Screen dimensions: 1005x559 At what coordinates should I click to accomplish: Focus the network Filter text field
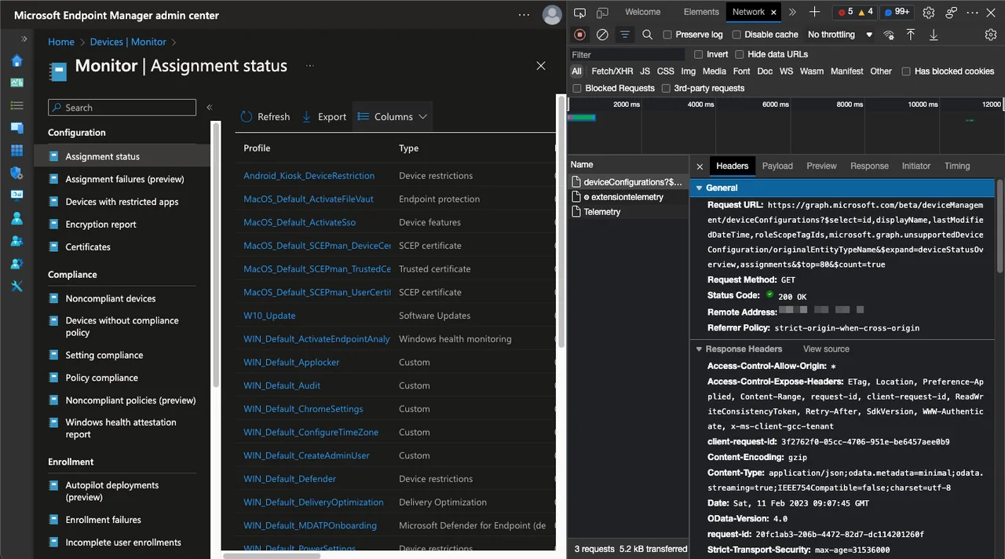click(627, 54)
